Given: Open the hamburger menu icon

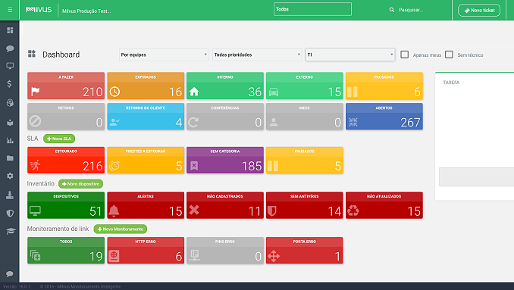Looking at the screenshot, I should click(10, 10).
